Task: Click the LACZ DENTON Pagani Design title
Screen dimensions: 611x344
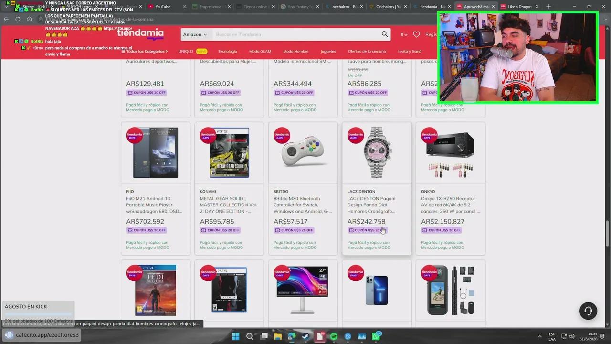Action: [x=371, y=205]
